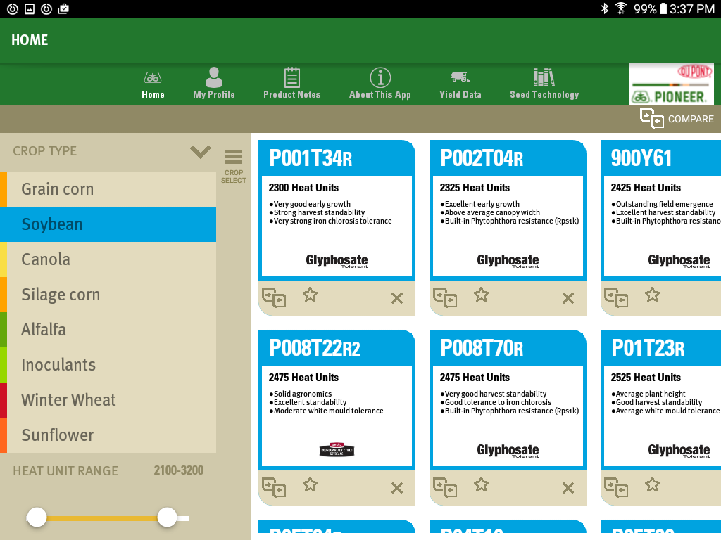Favorite P002T04R with star icon

[x=482, y=295]
